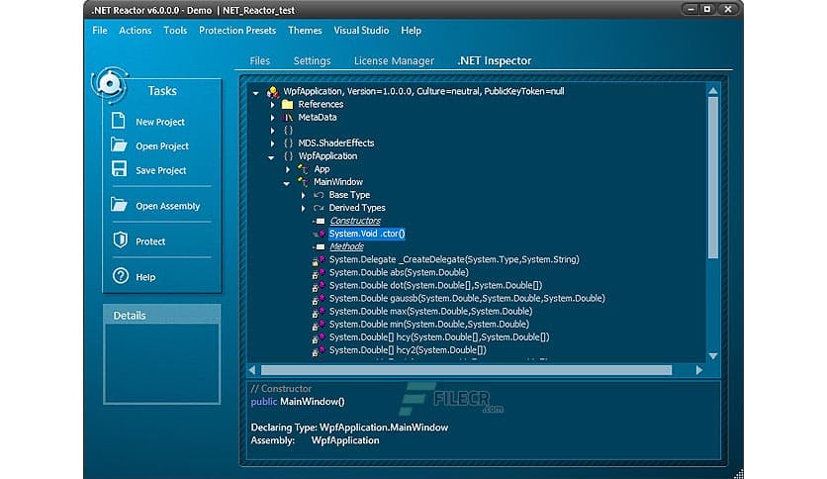Click the Protect shield icon
The width and height of the screenshot is (827, 479).
click(120, 240)
